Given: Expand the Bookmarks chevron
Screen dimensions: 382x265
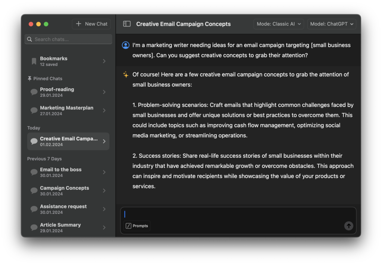Looking at the screenshot, I should pos(104,61).
